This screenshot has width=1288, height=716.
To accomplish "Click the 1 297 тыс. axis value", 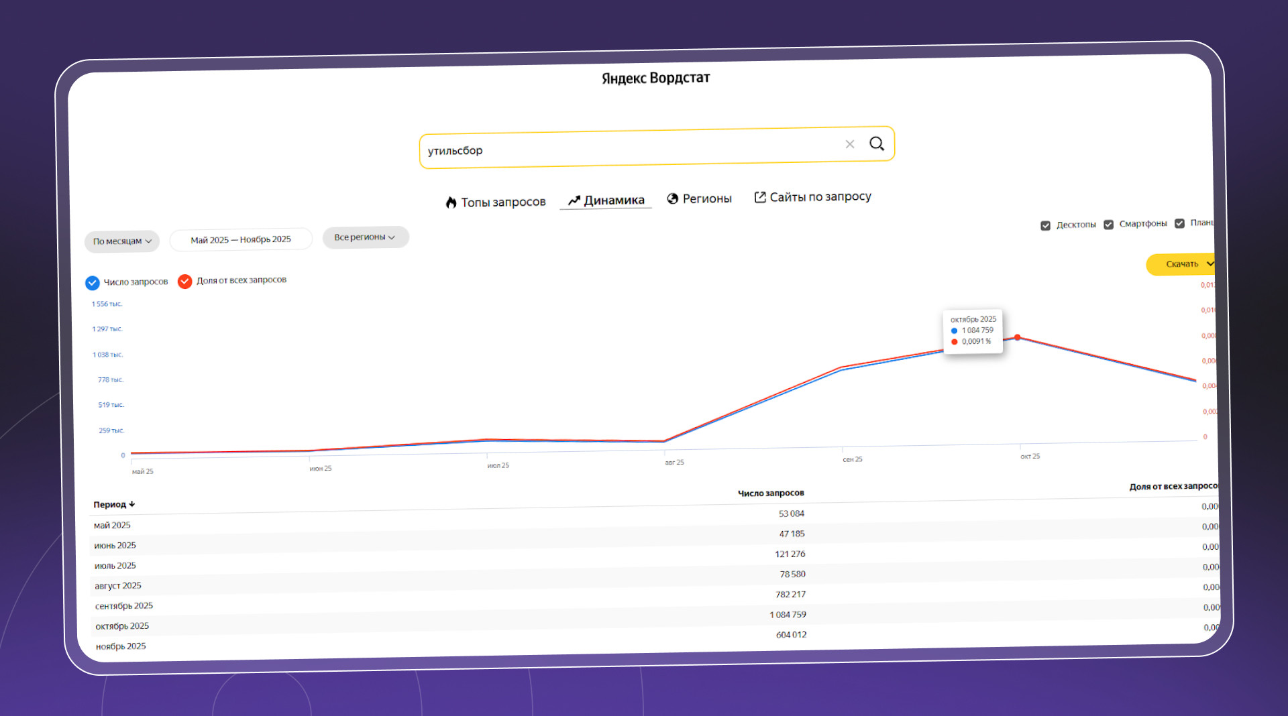I will (x=107, y=329).
